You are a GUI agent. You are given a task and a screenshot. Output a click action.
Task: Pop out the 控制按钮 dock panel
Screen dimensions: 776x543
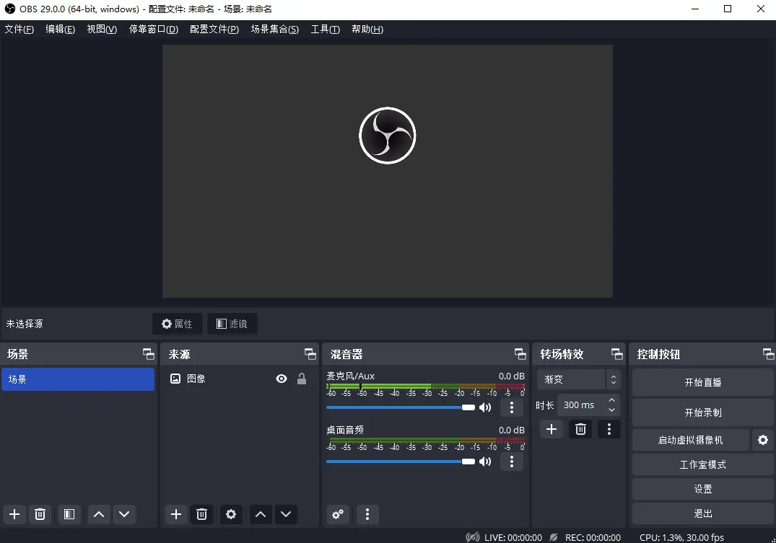pyautogui.click(x=769, y=354)
